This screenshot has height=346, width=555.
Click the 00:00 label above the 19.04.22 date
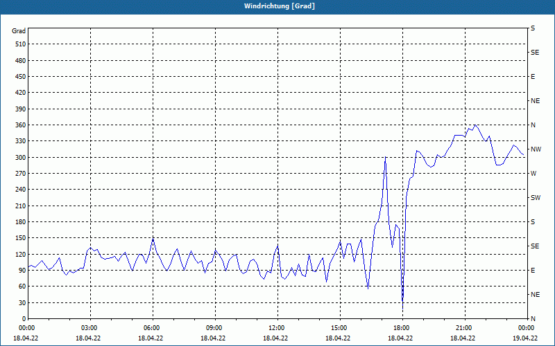click(x=527, y=328)
